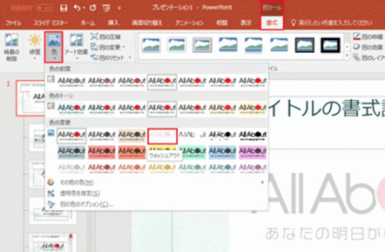
Task: Select the warmest yellow-tinted preset in 色のトーン
Action: click(x=253, y=109)
